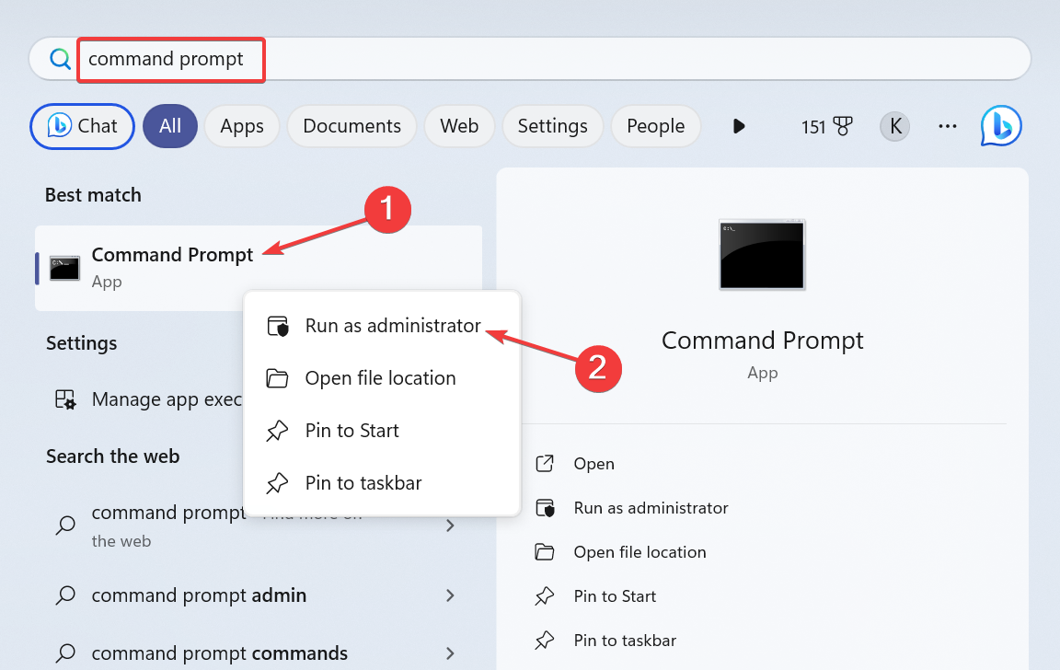Click the large Command Prompt preview icon
The image size is (1060, 670).
[x=762, y=254]
